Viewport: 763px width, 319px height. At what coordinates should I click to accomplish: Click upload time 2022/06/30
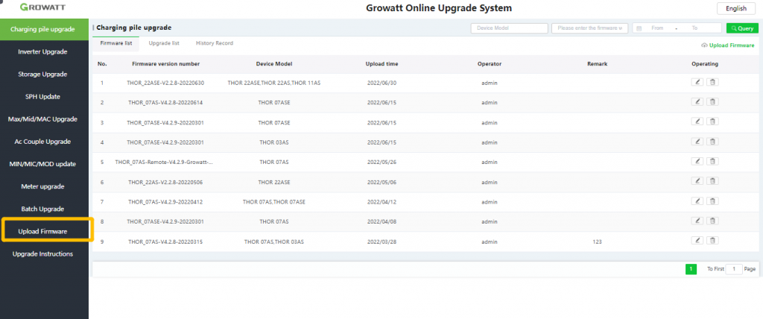(382, 83)
